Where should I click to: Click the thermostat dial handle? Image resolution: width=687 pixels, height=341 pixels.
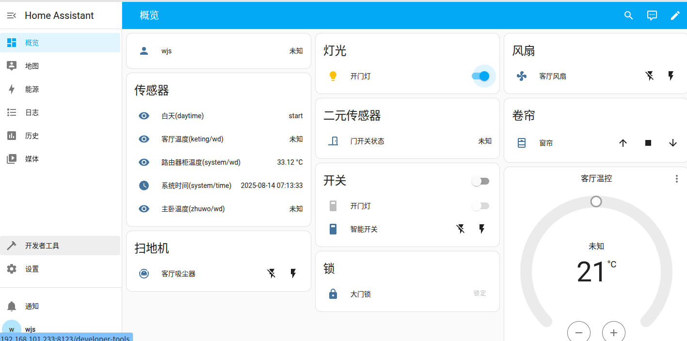click(596, 201)
